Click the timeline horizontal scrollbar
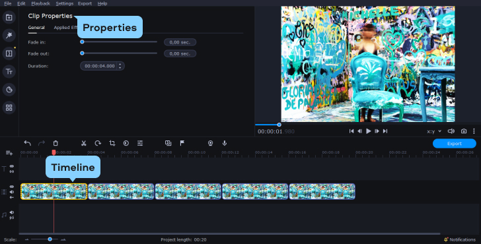The height and width of the screenshot is (244, 481). pos(229,234)
